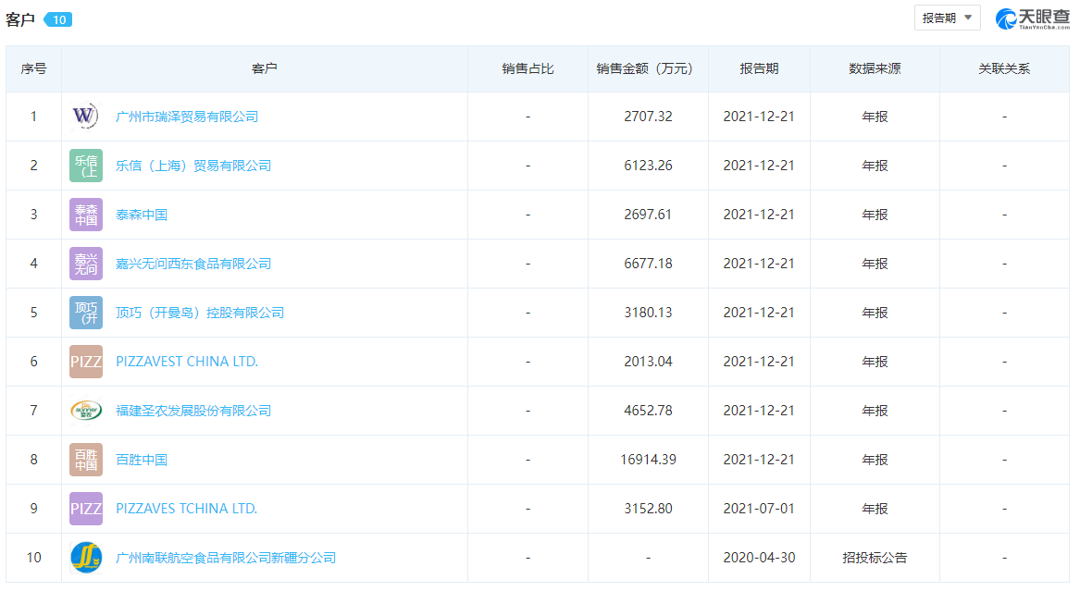This screenshot has height=591, width=1080.
Task: Click the 销售占比 column header
Action: click(528, 68)
